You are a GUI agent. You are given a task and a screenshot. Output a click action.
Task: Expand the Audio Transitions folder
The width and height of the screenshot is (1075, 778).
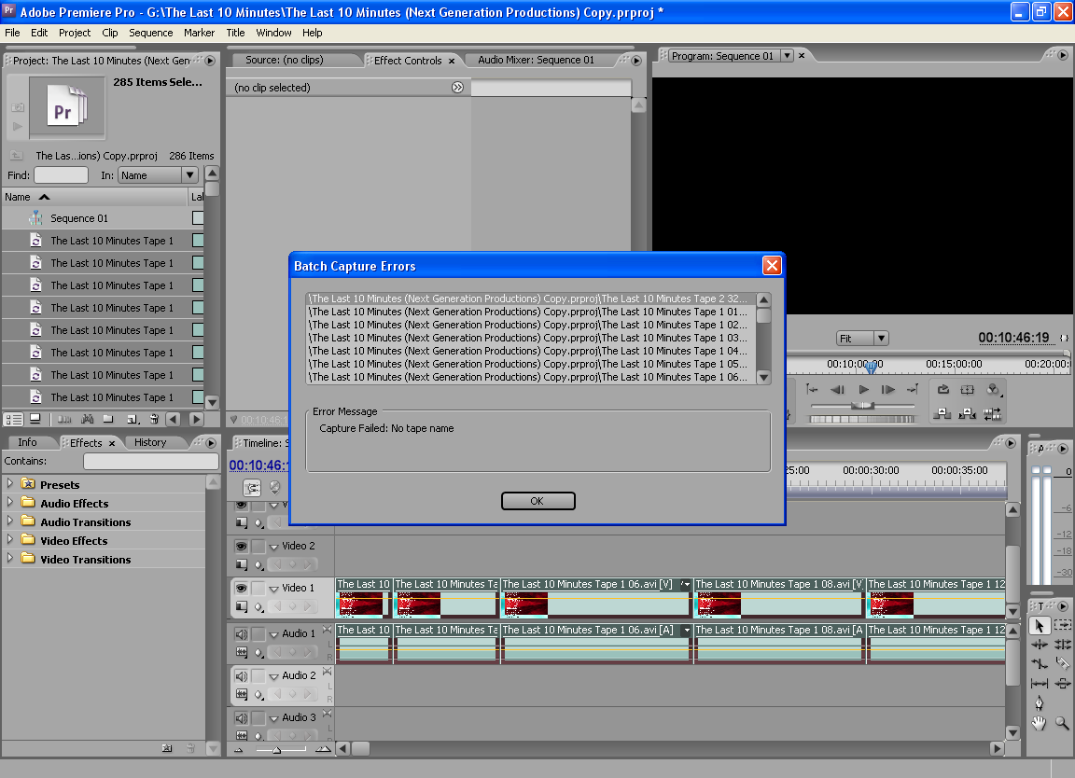click(x=10, y=521)
